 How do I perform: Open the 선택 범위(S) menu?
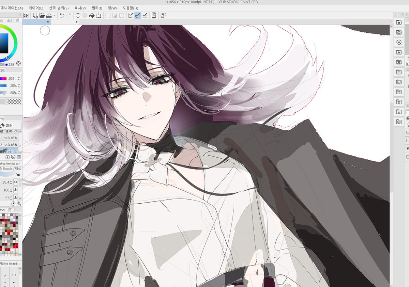pyautogui.click(x=59, y=8)
